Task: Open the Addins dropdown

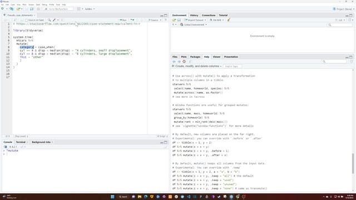Action: tap(90, 9)
